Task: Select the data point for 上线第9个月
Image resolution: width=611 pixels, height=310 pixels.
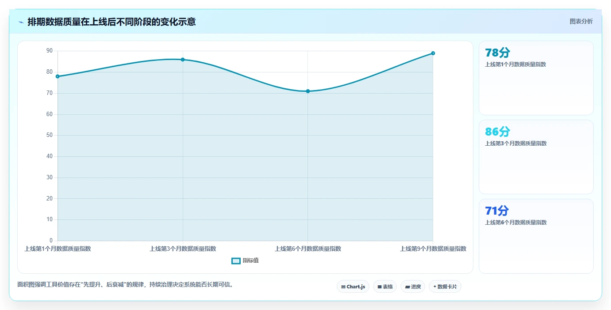Action: pyautogui.click(x=433, y=53)
